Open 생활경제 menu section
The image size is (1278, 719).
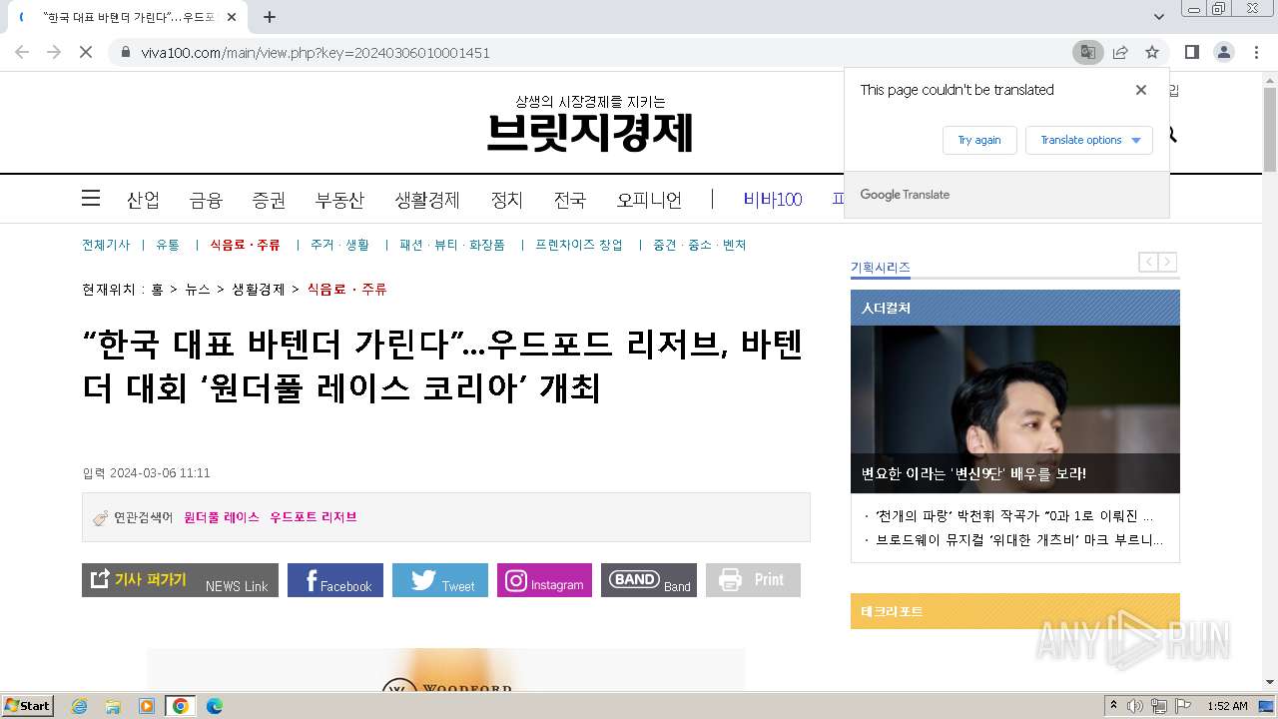click(427, 200)
